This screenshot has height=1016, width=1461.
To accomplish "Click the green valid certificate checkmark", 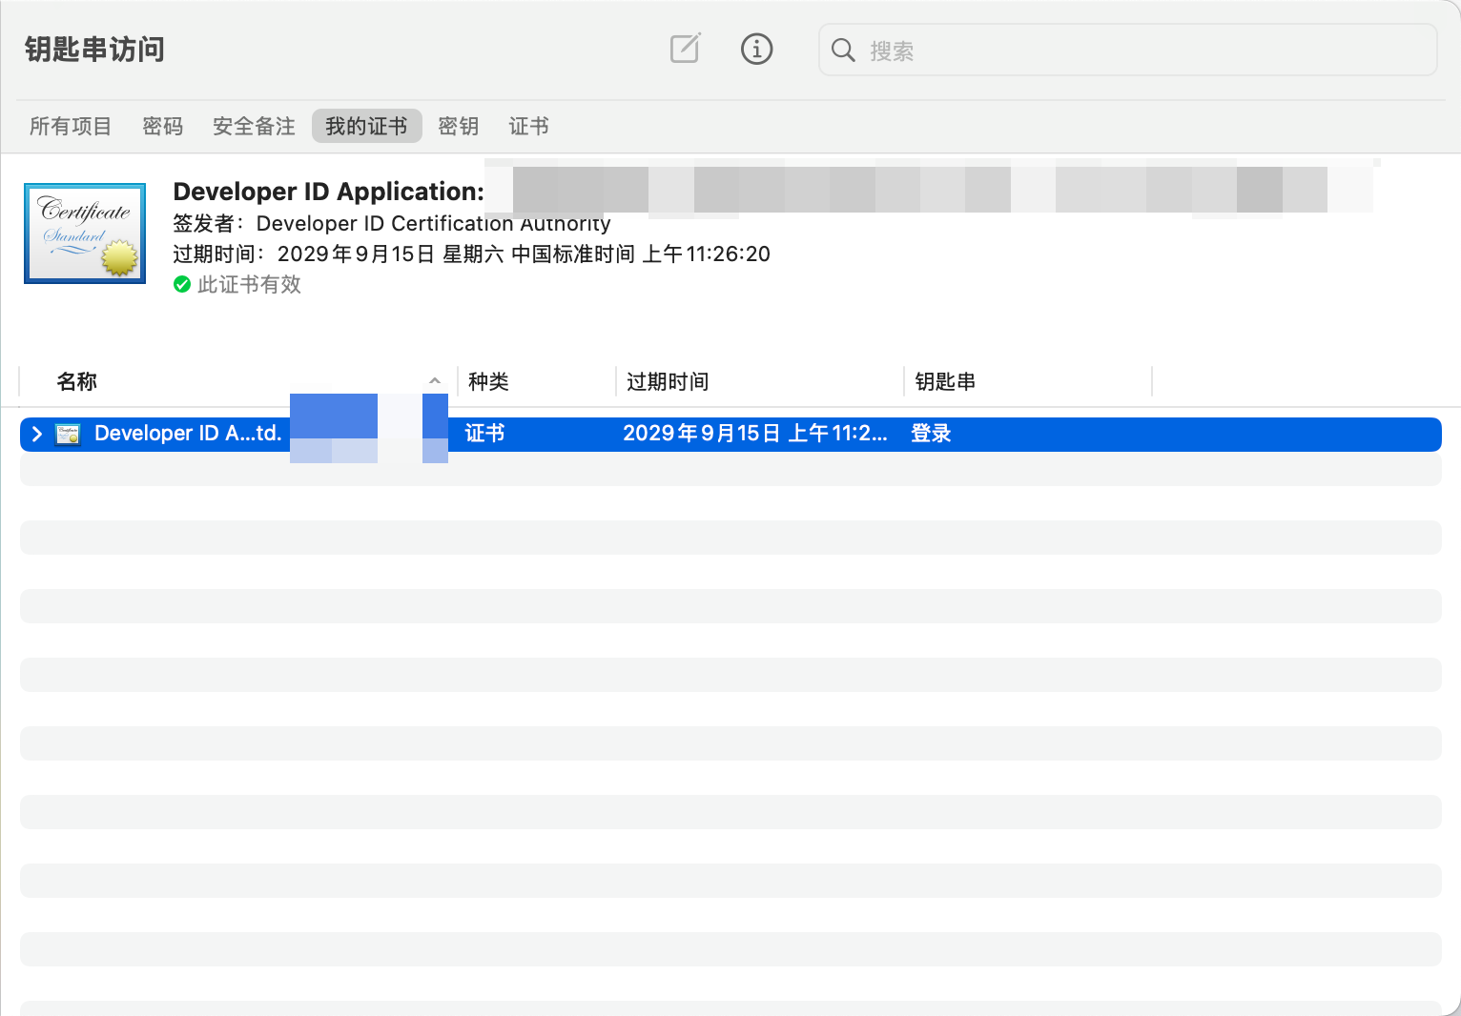I will pos(182,285).
